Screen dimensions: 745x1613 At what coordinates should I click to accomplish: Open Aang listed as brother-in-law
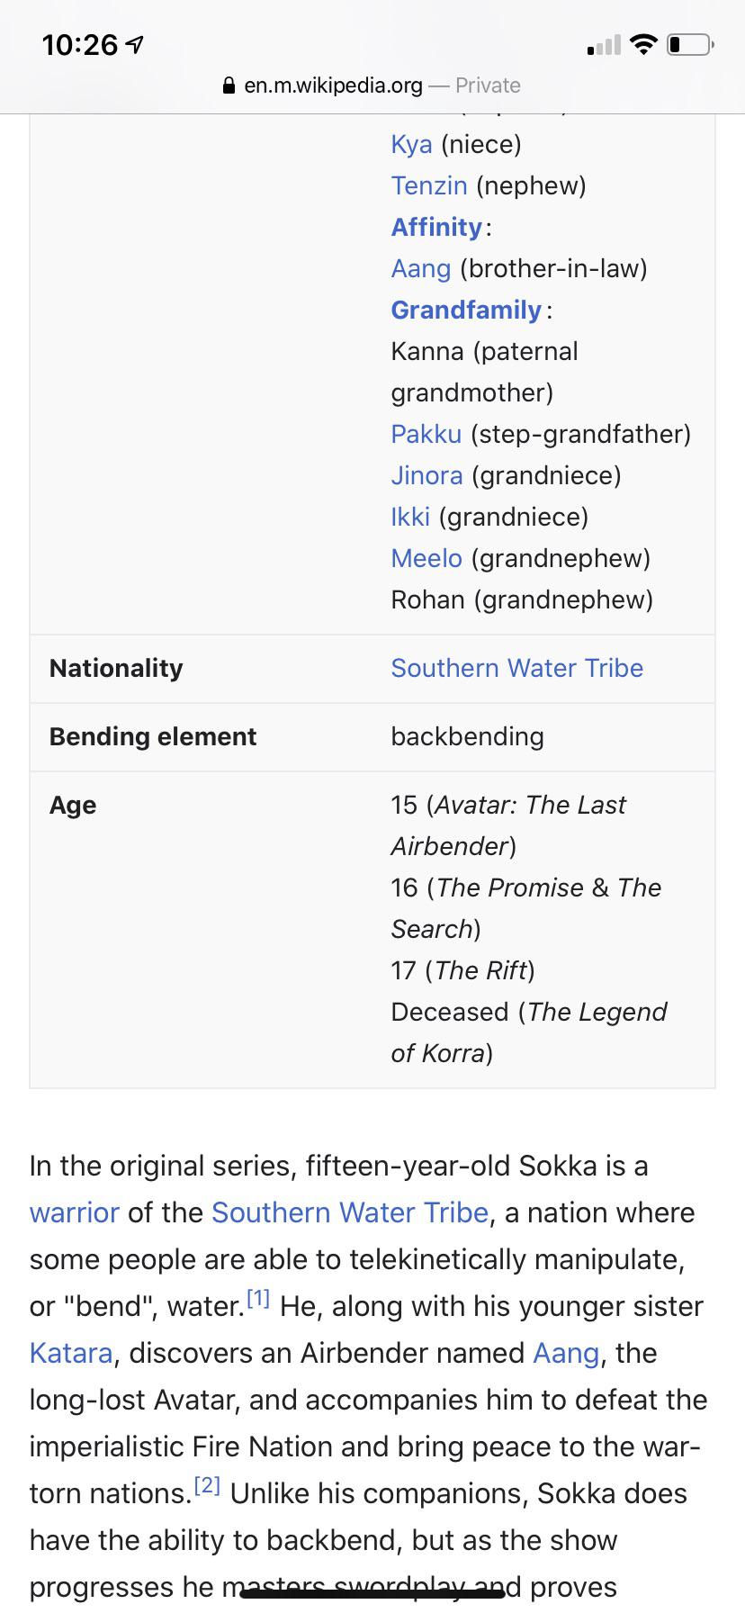point(421,268)
